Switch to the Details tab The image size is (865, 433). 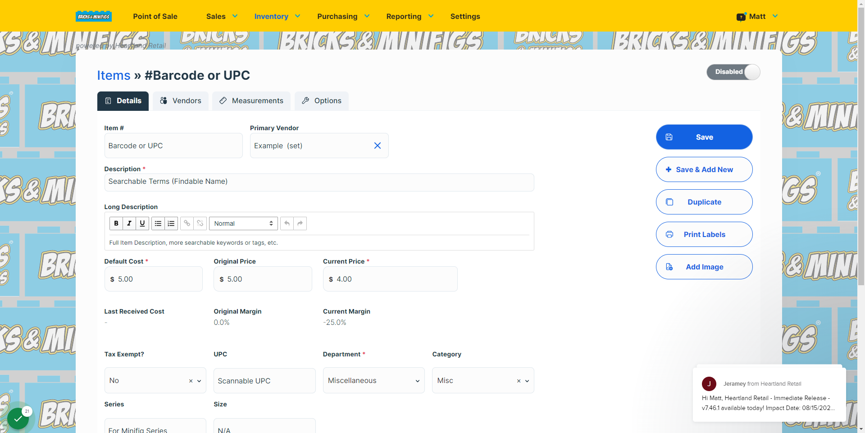click(123, 101)
